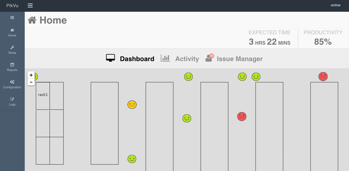Open Reports calendar in the sidebar

click(12, 67)
